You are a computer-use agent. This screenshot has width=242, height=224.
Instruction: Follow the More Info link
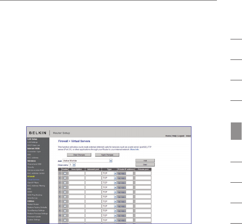(x=135, y=149)
